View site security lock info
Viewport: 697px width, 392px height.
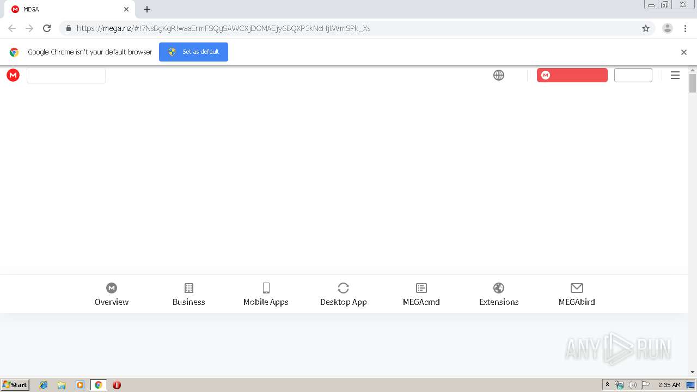tap(68, 28)
